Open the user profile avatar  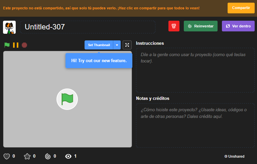(9, 27)
